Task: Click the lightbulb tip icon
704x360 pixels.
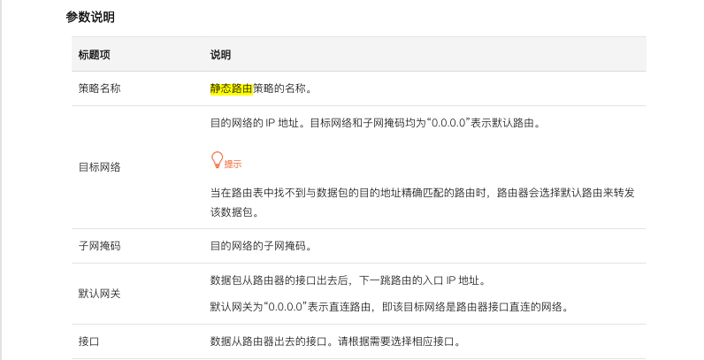Action: (x=216, y=159)
